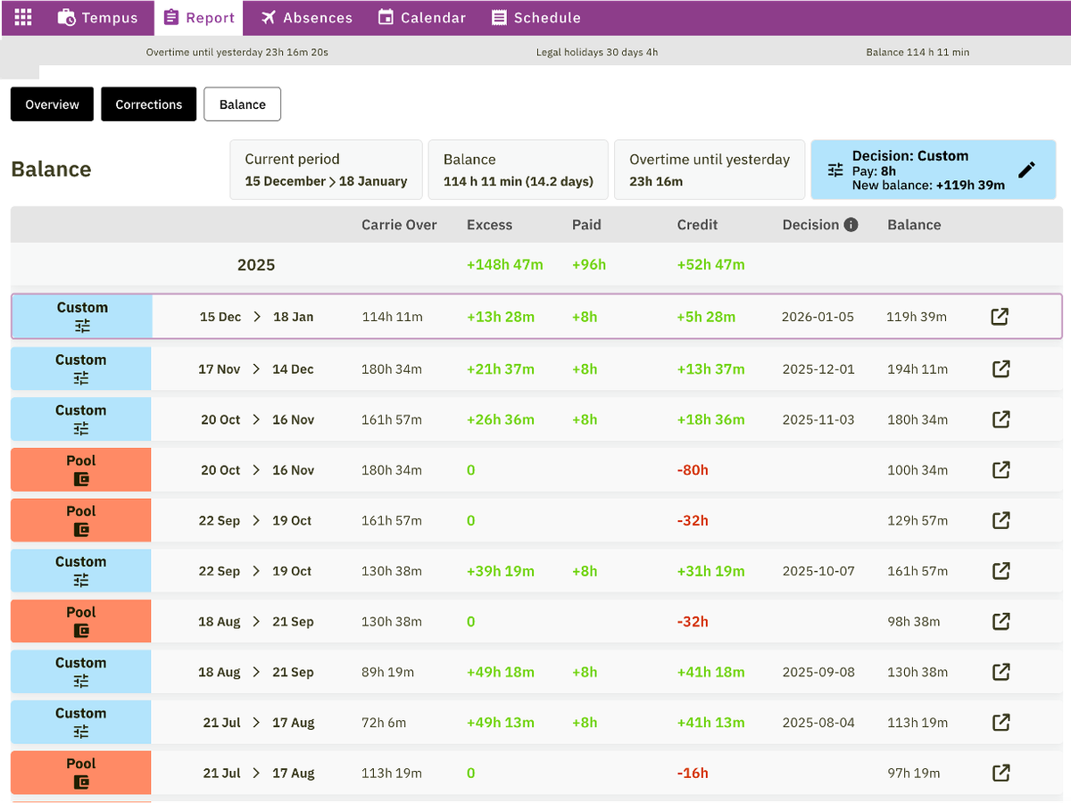The height and width of the screenshot is (803, 1071).
Task: Switch to the Report tab
Action: click(198, 18)
